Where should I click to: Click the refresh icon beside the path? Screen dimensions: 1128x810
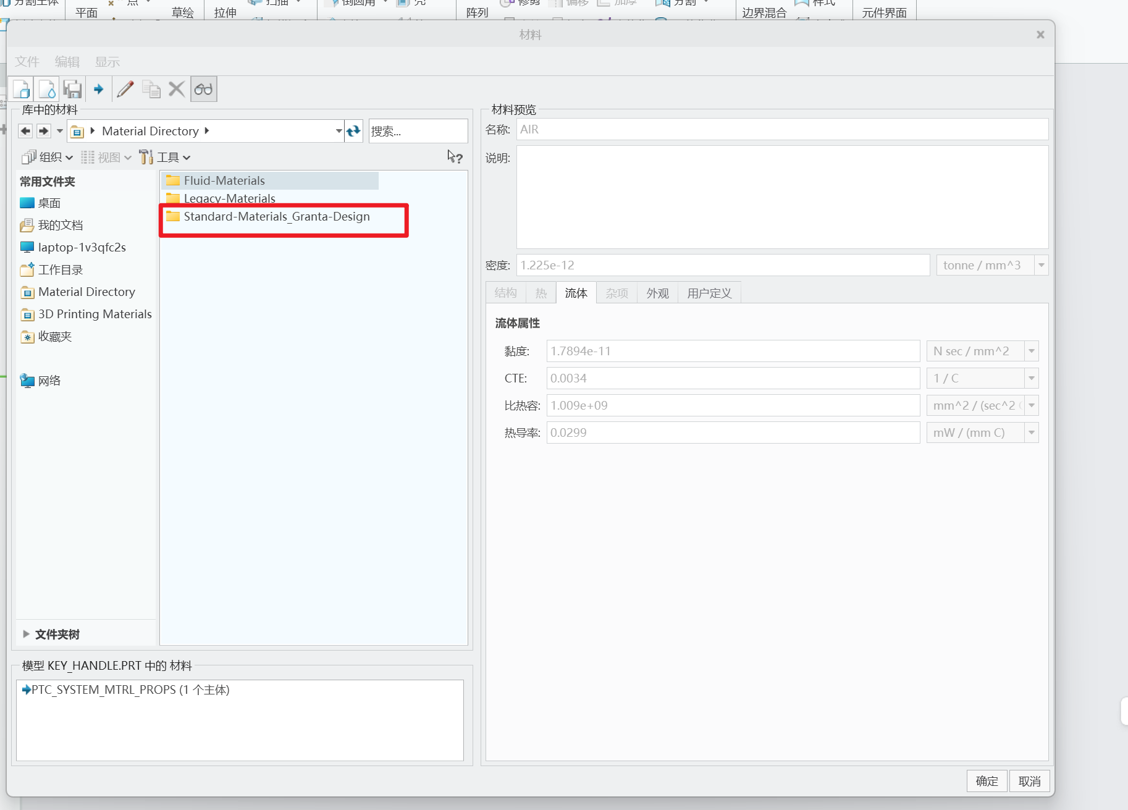tap(353, 131)
